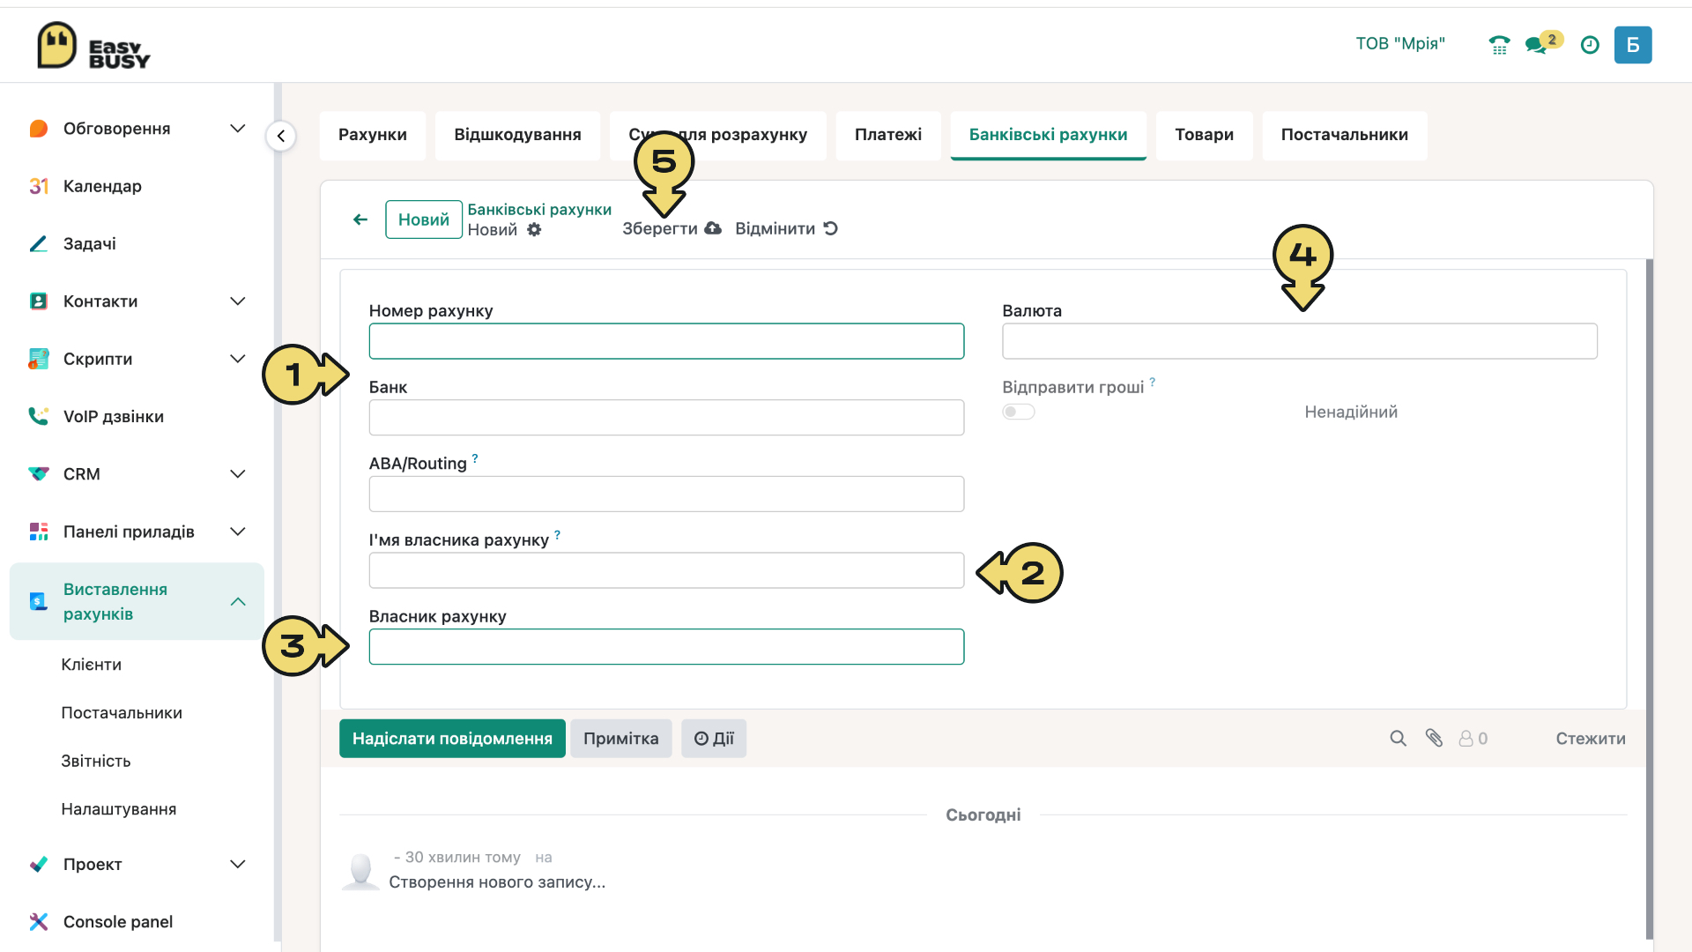This screenshot has width=1692, height=952.
Task: Click Примітка button
Action: [621, 739]
